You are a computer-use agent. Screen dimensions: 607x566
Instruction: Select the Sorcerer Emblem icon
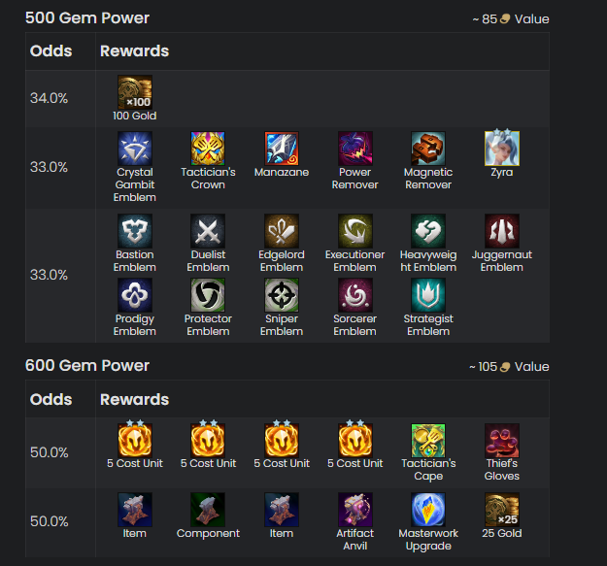355,295
